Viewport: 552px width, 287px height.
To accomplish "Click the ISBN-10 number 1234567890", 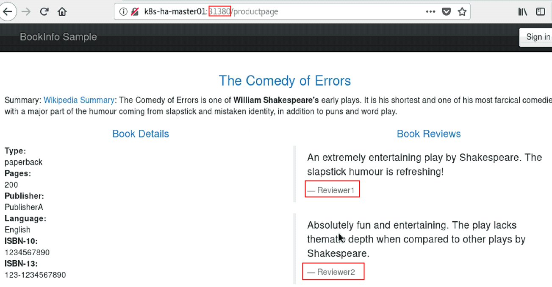I will click(27, 252).
